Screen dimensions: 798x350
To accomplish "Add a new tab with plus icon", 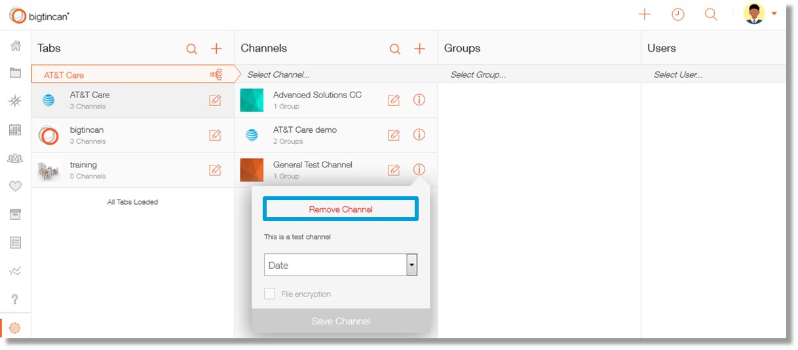I will [216, 48].
